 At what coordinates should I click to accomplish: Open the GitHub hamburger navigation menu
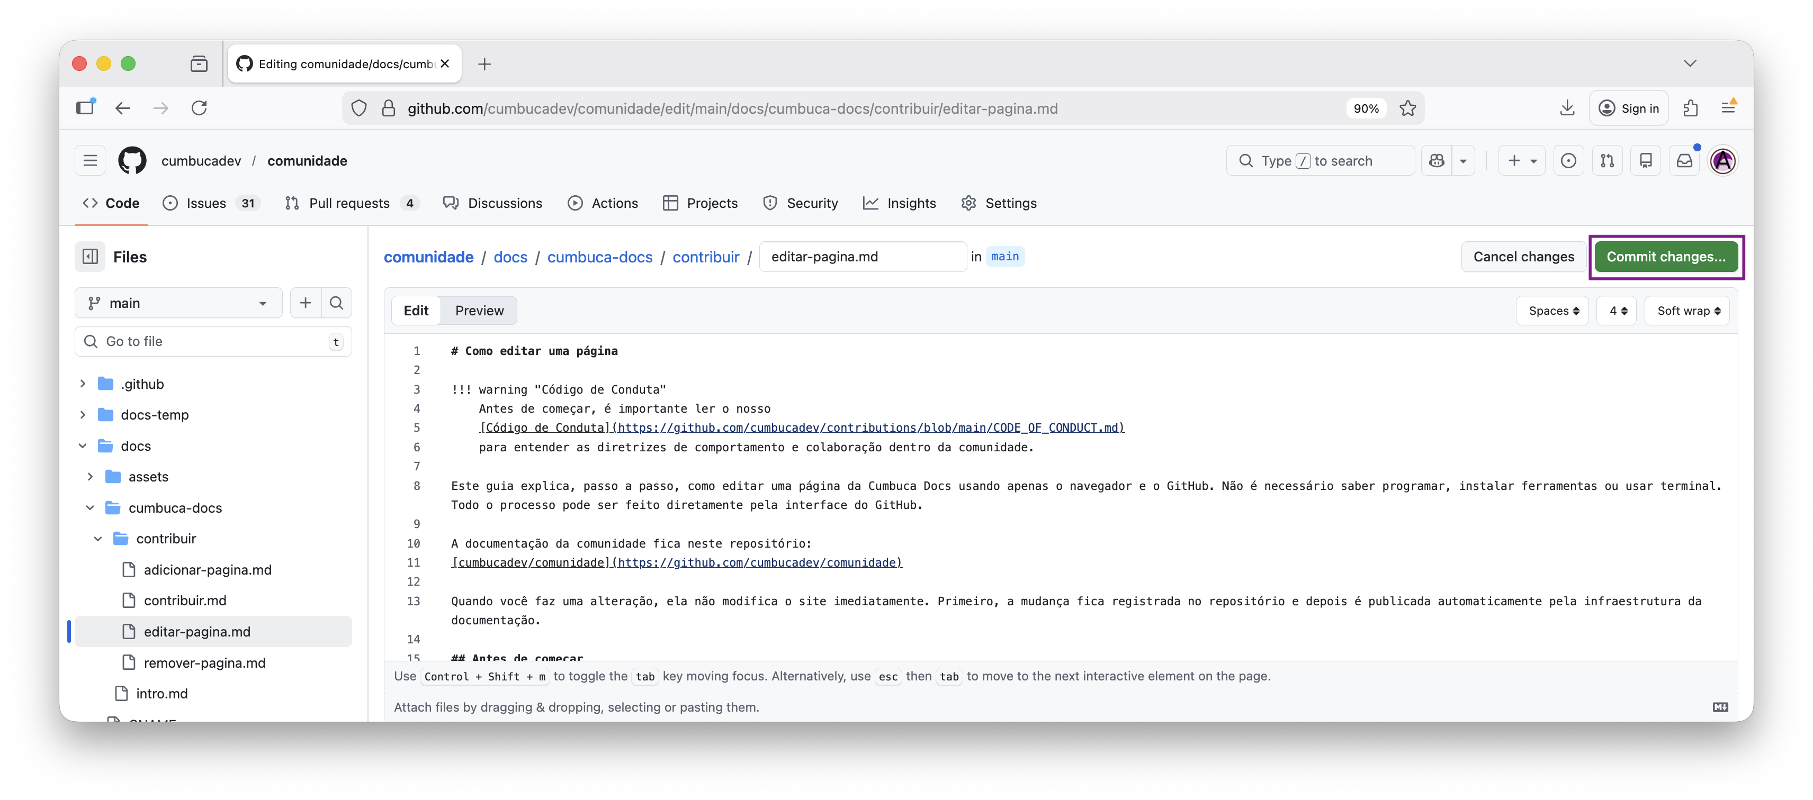[x=90, y=160]
